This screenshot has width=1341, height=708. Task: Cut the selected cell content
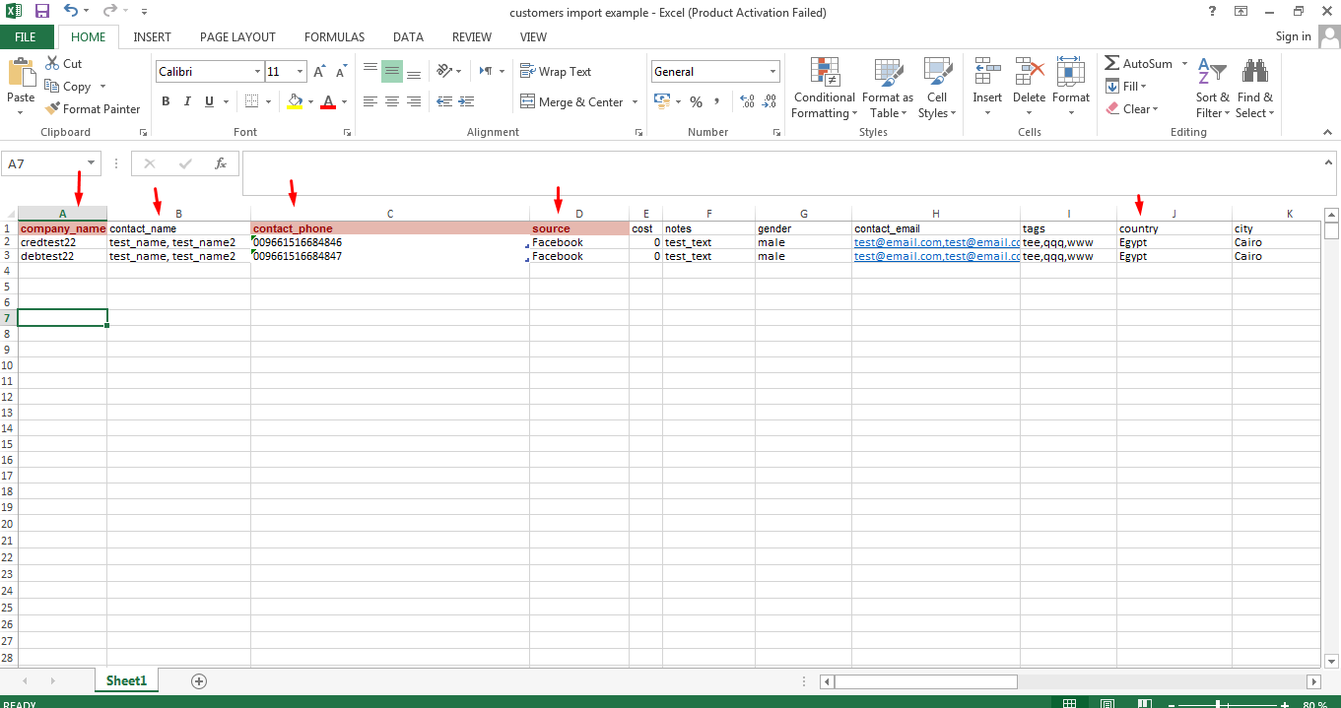point(64,63)
